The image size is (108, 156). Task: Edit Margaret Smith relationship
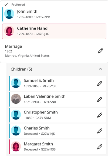tap(100, 147)
